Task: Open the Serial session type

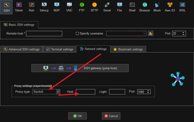Action: point(107,7)
